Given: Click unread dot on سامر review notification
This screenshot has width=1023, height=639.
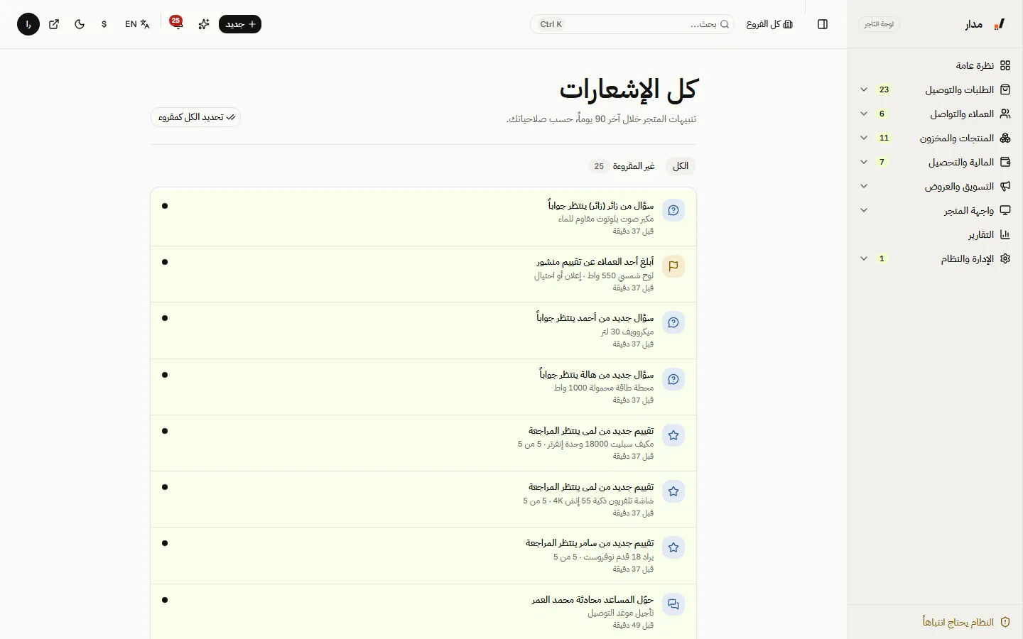Looking at the screenshot, I should click(x=165, y=543).
